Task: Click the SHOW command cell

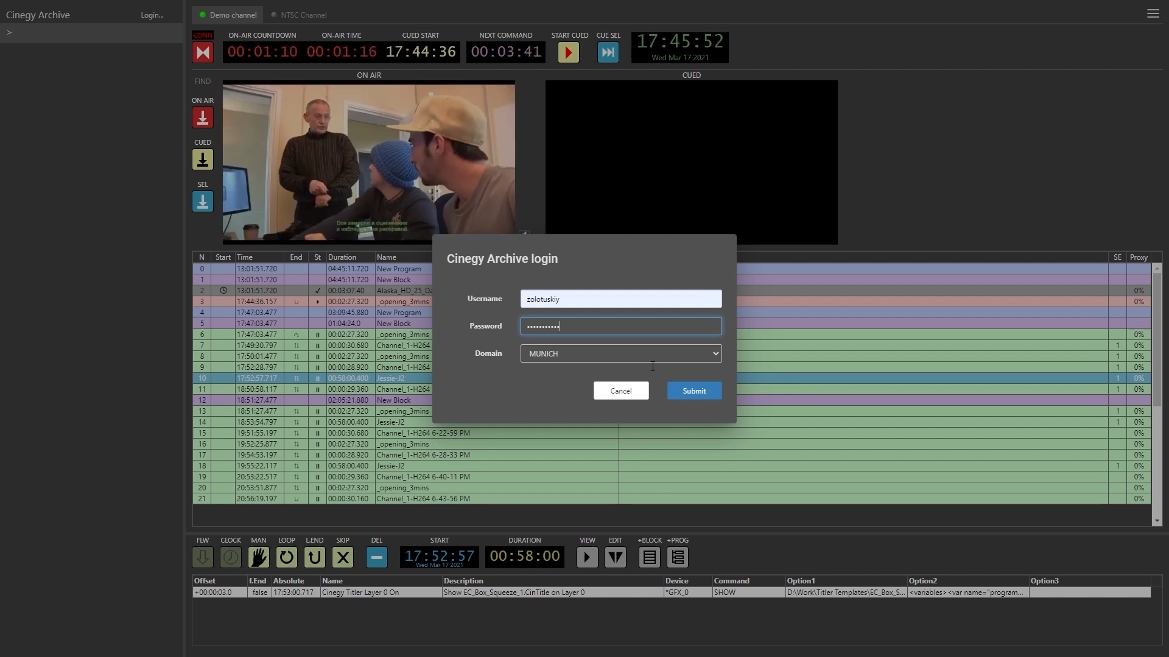Action: pos(749,593)
